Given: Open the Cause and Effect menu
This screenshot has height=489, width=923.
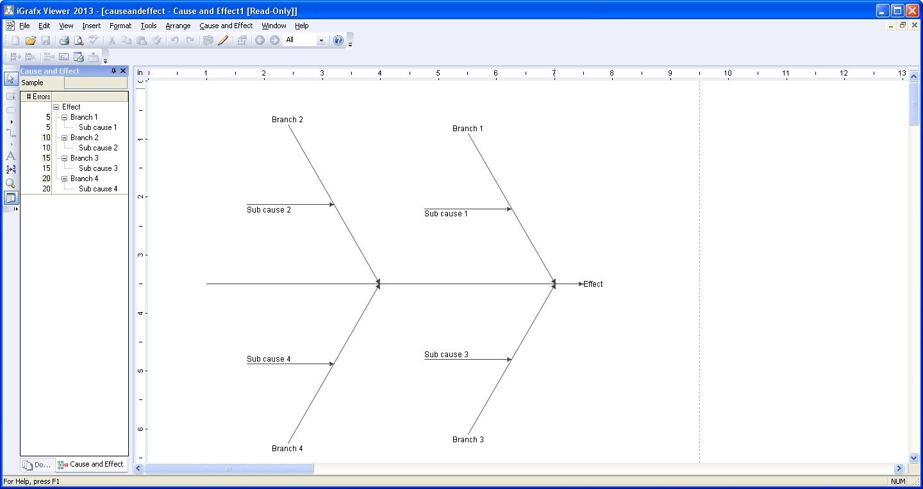Looking at the screenshot, I should point(226,26).
